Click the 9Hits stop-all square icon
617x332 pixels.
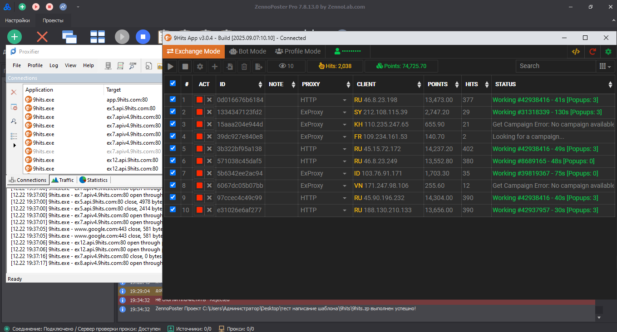[185, 66]
